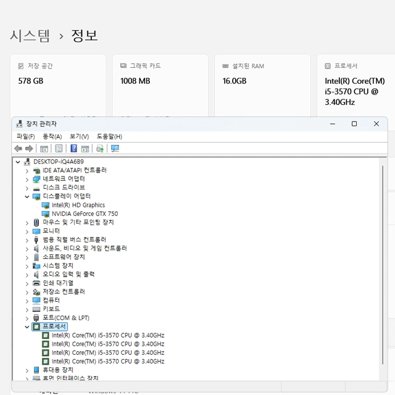395x395 pixels.
Task: Click the 키보드 category icon
Action: coord(36,309)
